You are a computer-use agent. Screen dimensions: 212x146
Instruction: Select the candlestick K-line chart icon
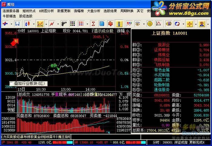[28, 24]
